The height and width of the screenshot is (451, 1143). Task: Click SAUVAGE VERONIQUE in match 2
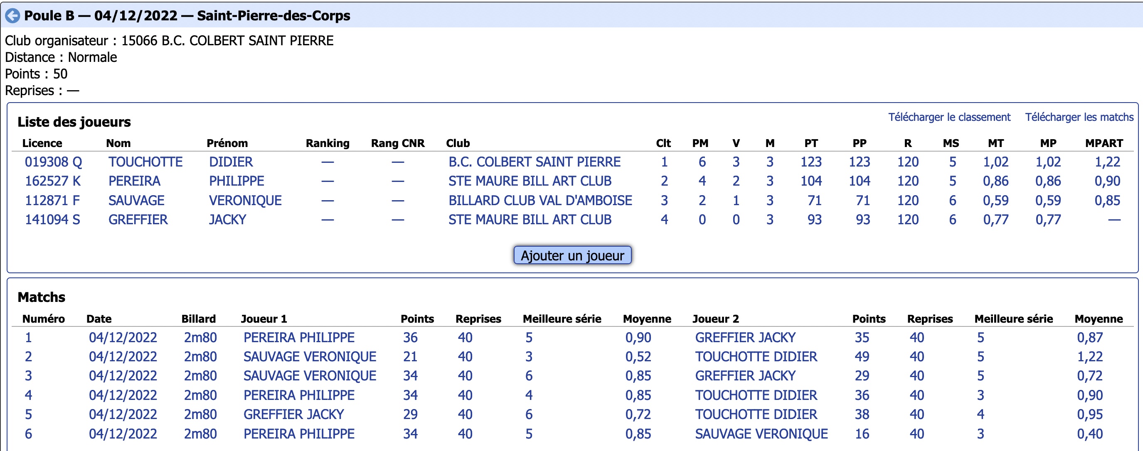[310, 357]
